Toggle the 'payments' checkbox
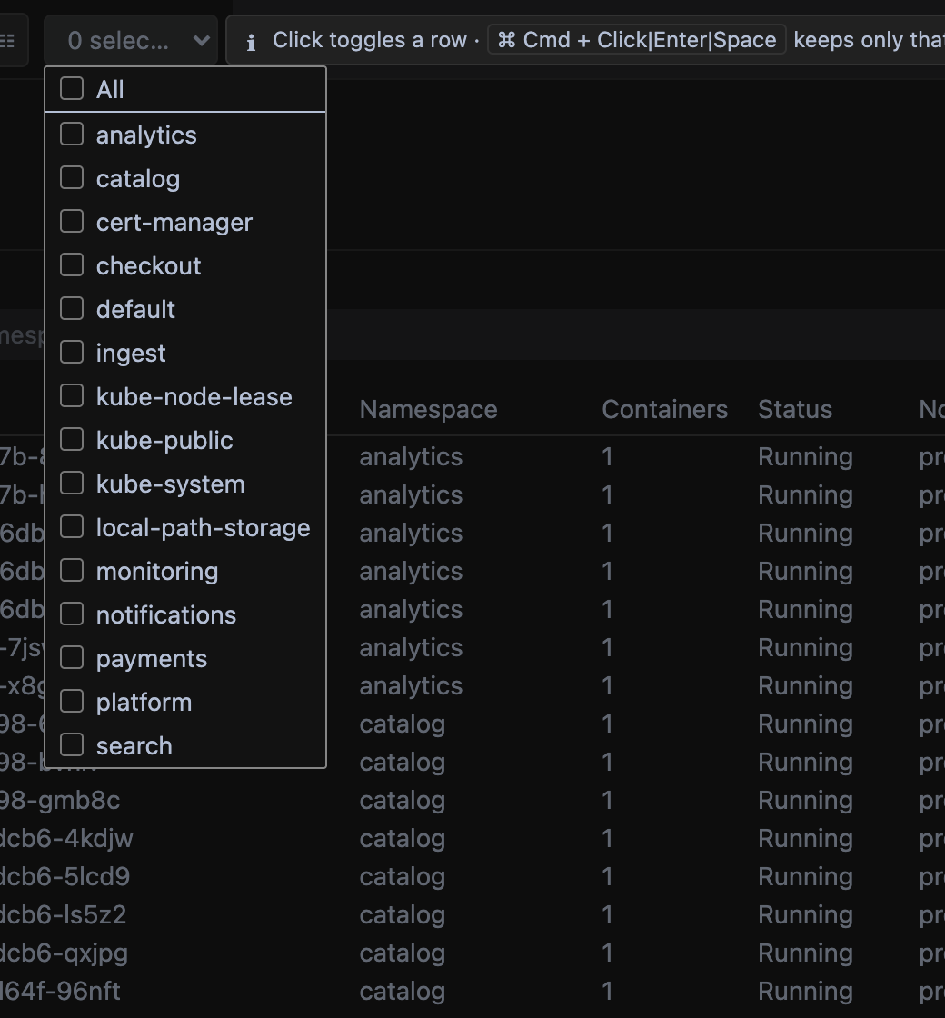The width and height of the screenshot is (945, 1018). tap(72, 658)
